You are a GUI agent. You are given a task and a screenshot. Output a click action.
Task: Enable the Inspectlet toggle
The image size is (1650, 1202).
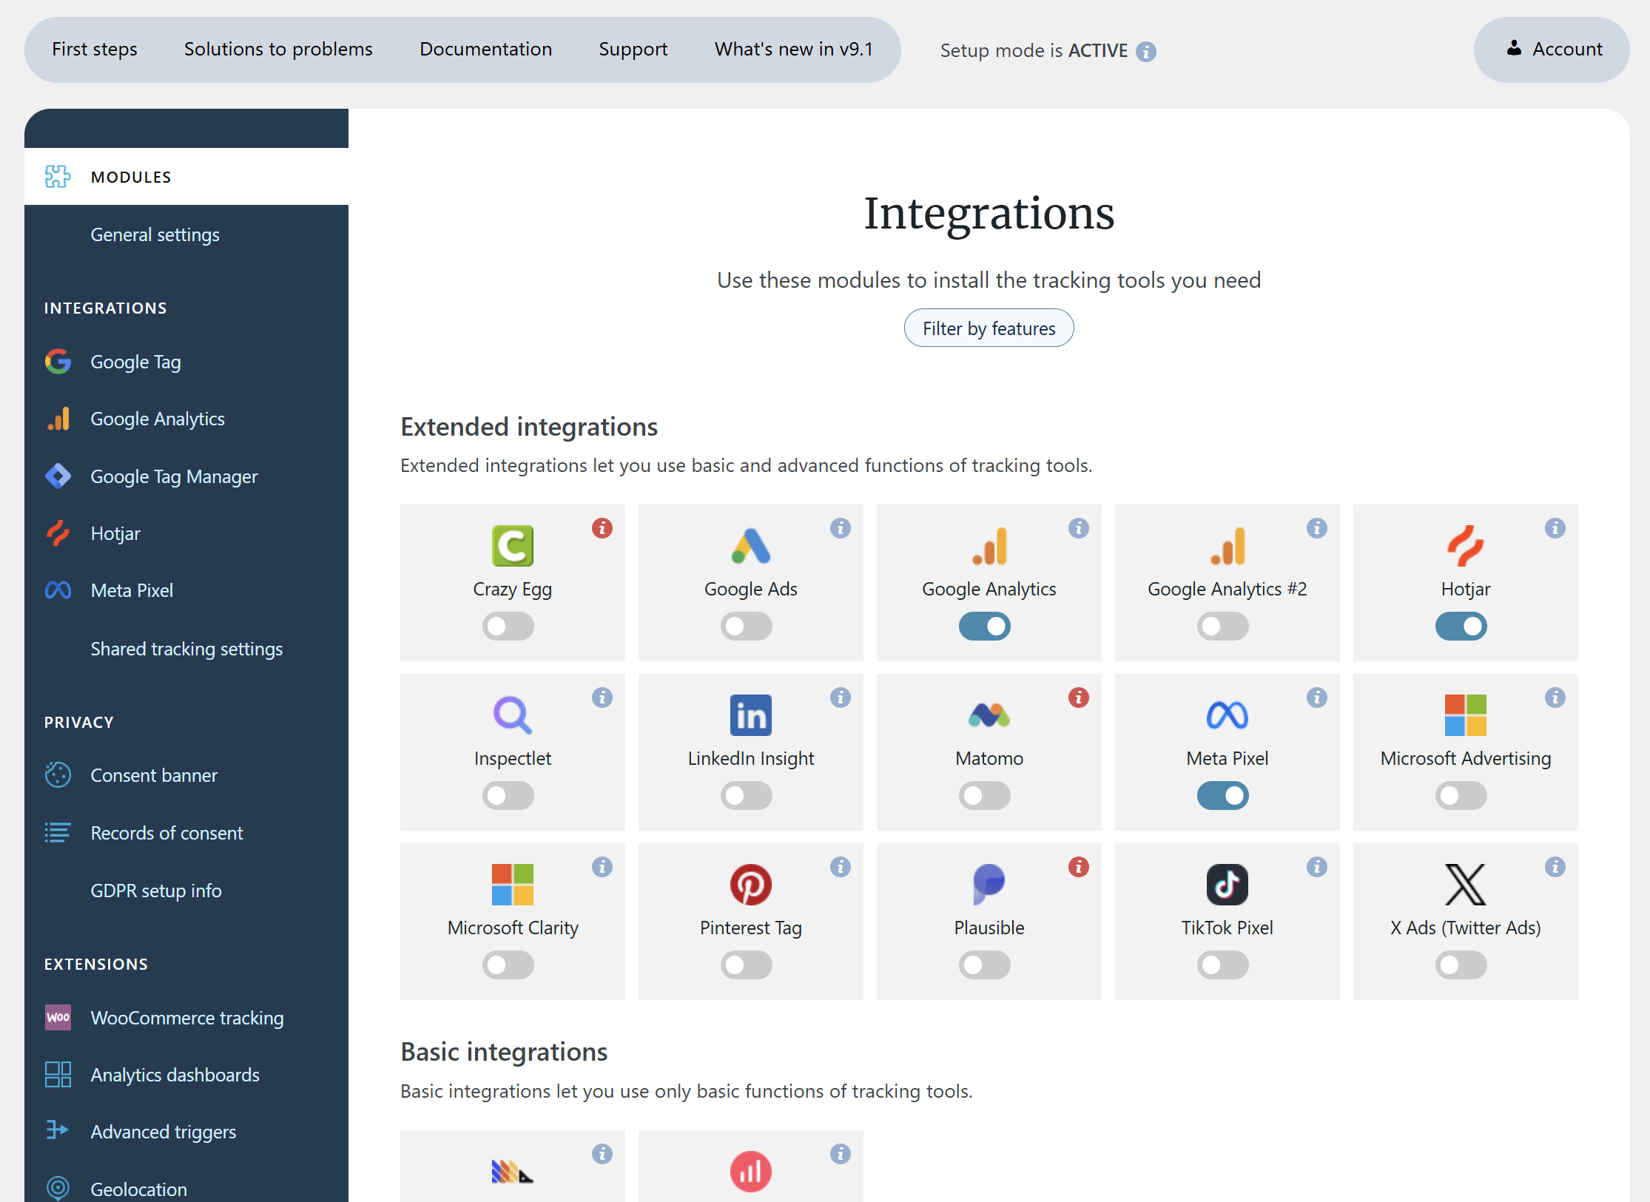point(508,796)
